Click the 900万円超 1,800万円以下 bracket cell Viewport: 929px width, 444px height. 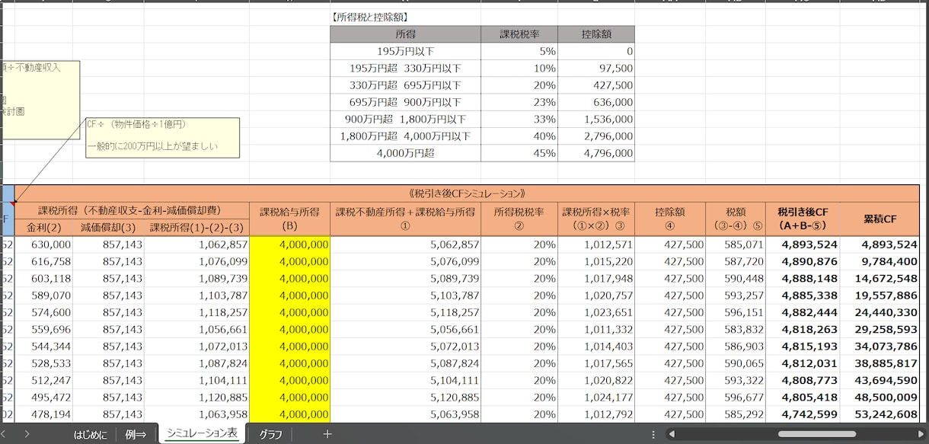[x=406, y=119]
